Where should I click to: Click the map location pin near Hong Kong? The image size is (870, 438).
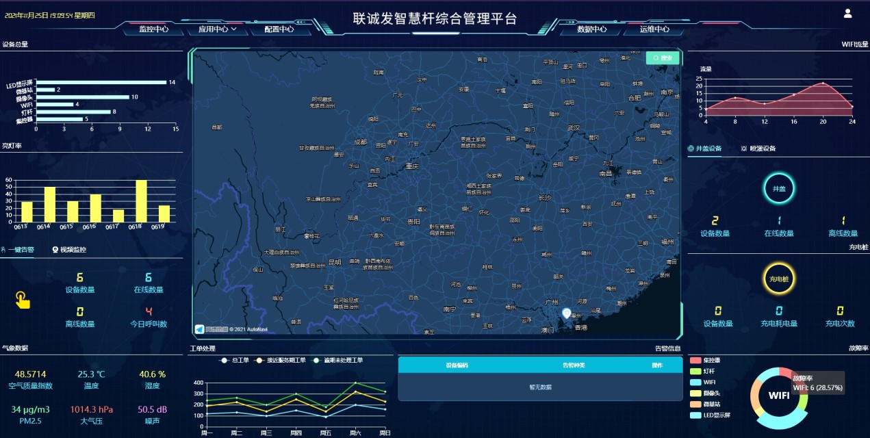click(x=566, y=313)
